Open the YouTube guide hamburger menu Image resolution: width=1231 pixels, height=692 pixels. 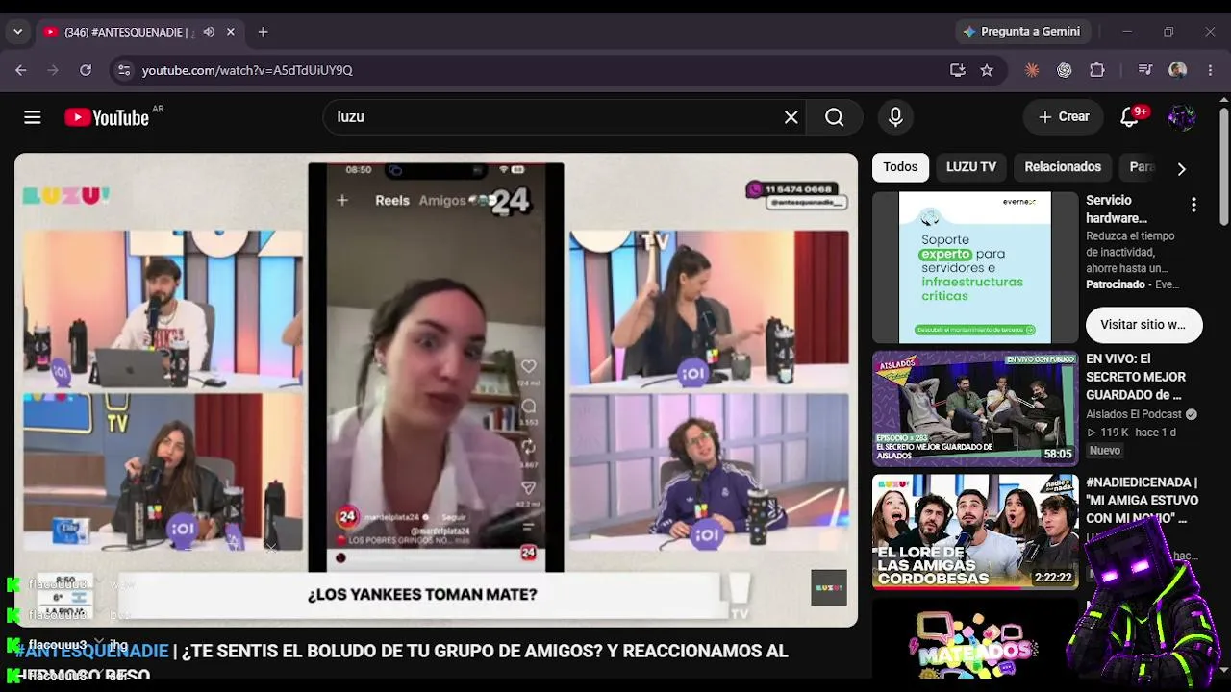(x=33, y=117)
